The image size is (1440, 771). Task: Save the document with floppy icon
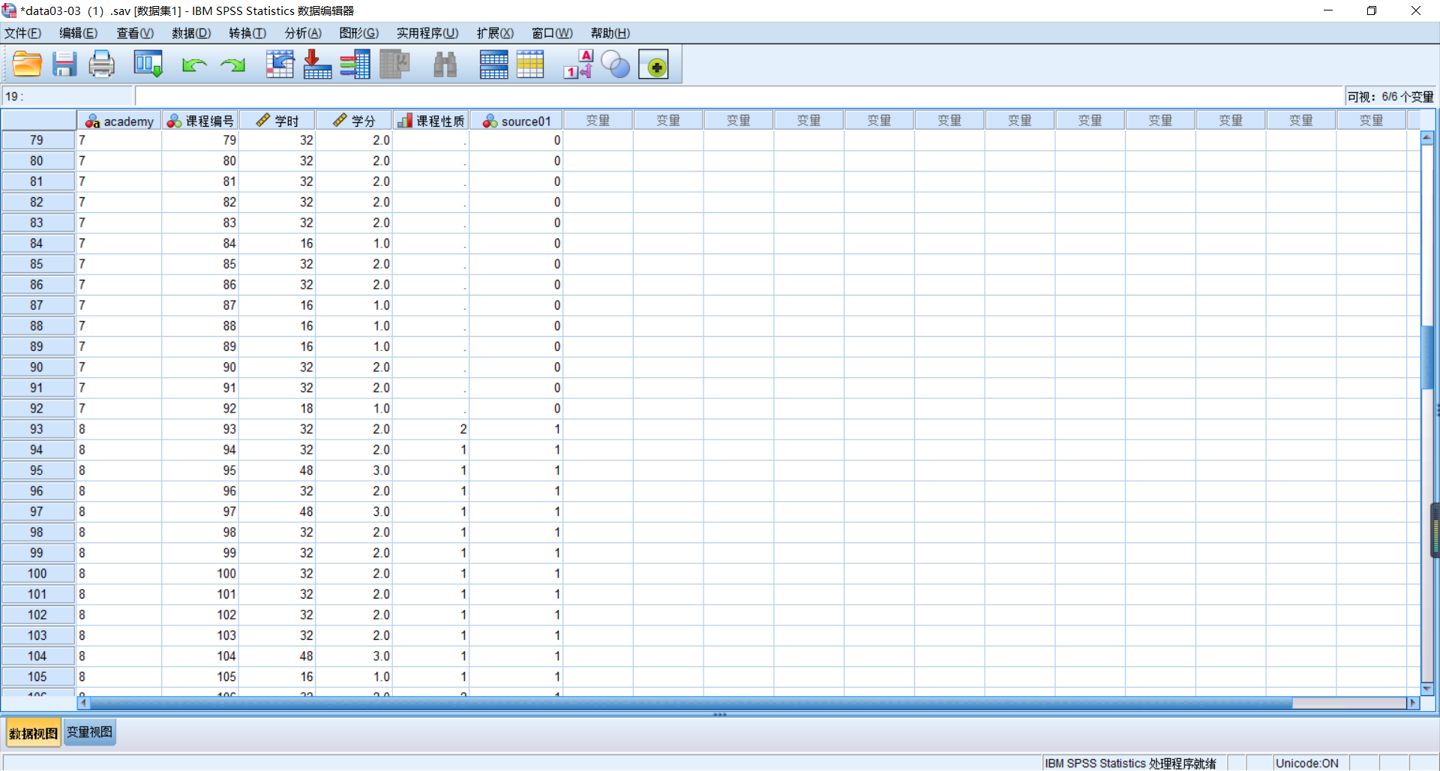[64, 64]
